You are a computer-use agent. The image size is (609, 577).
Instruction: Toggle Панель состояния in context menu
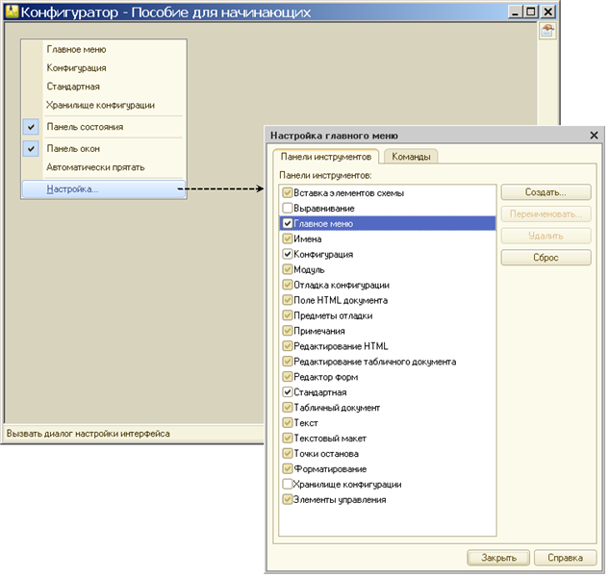[85, 127]
